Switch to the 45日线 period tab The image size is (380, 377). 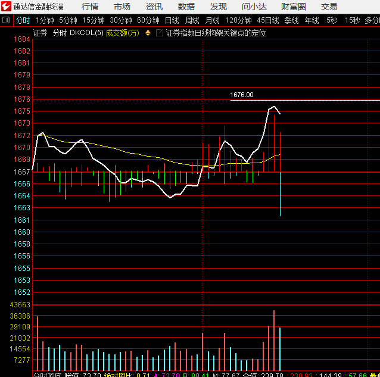268,20
